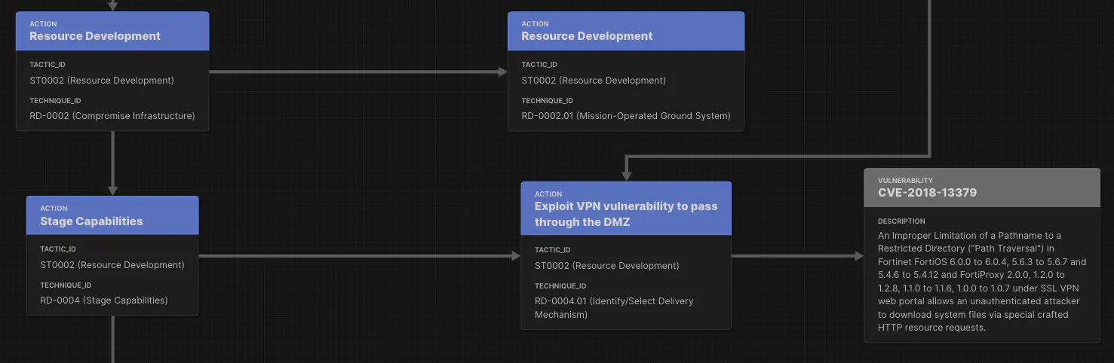Select arrow from Stage Capabilities to Exploit VPN node
The width and height of the screenshot is (1114, 363).
(360, 256)
